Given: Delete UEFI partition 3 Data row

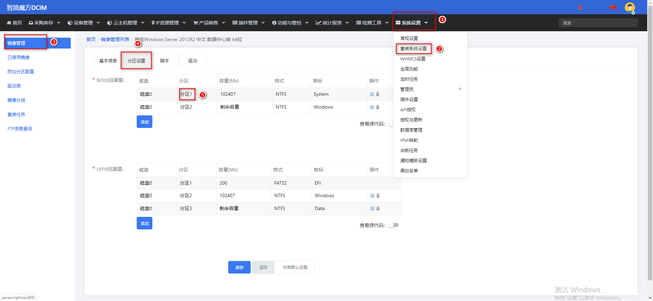Looking at the screenshot, I should click(378, 208).
